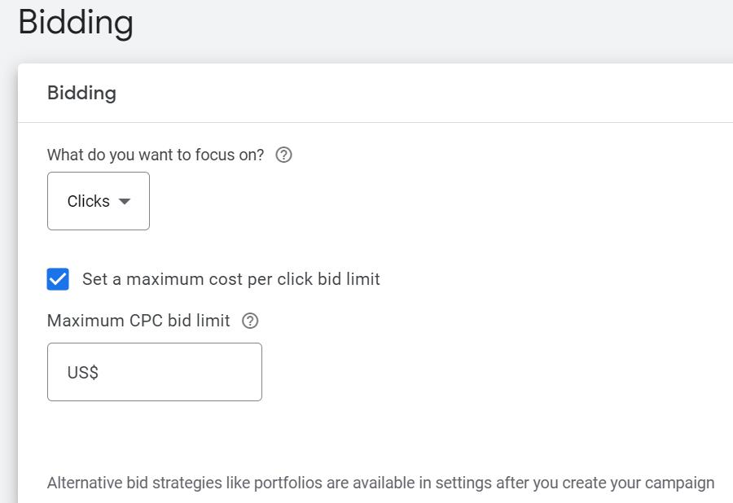Click the 'Set a maximum cost per click bid limit' label
The width and height of the screenshot is (733, 503).
pyautogui.click(x=231, y=279)
